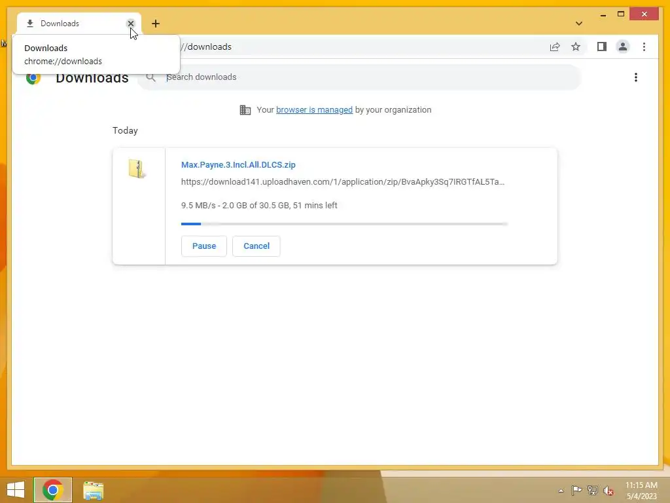Viewport: 670px width, 503px height.
Task: Select the Downloads tab title
Action: tap(60, 24)
